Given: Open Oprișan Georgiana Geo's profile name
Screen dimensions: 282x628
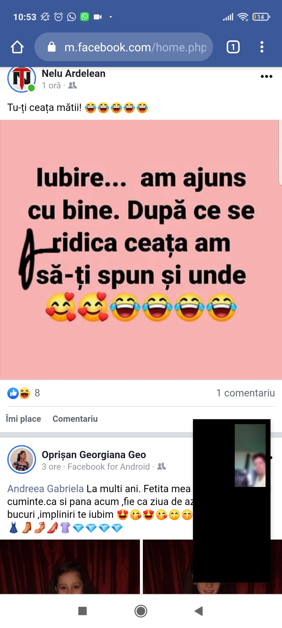Looking at the screenshot, I should 94,455.
